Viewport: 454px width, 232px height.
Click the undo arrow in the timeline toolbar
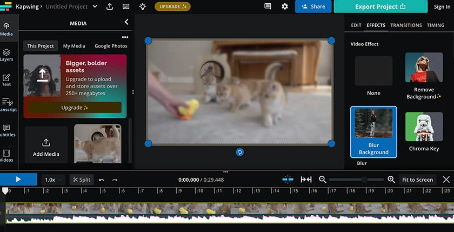(102, 180)
